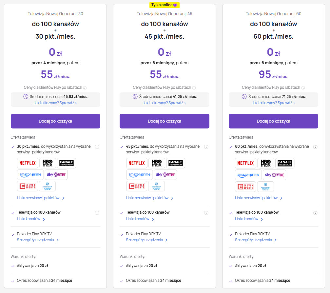Viewport: 330px width, 293px height.
Task: Click the Polsat Sport Premium logo in the 30 plan
Action: (47, 186)
